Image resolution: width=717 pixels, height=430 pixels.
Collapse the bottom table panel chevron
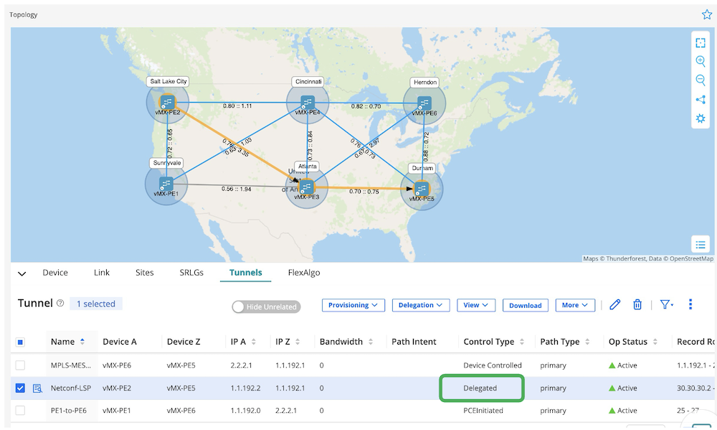(x=22, y=274)
